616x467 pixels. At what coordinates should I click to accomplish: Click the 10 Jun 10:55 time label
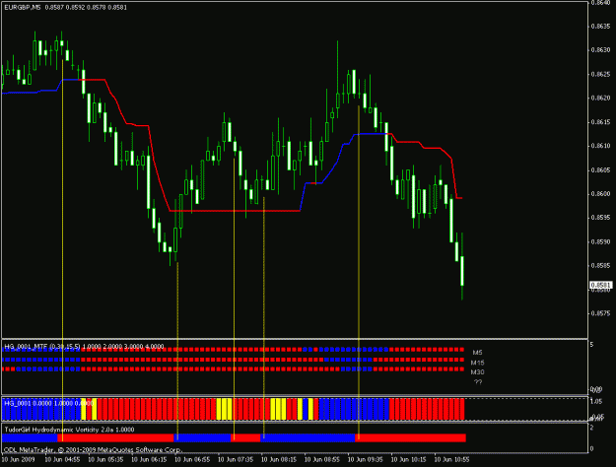(x=451, y=459)
